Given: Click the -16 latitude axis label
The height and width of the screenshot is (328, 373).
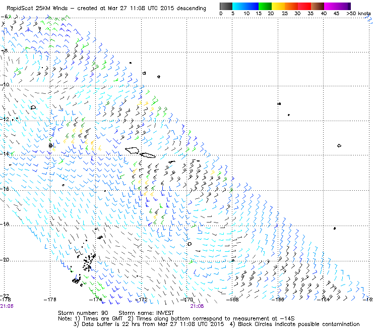Looking at the screenshot, I should [5, 189].
